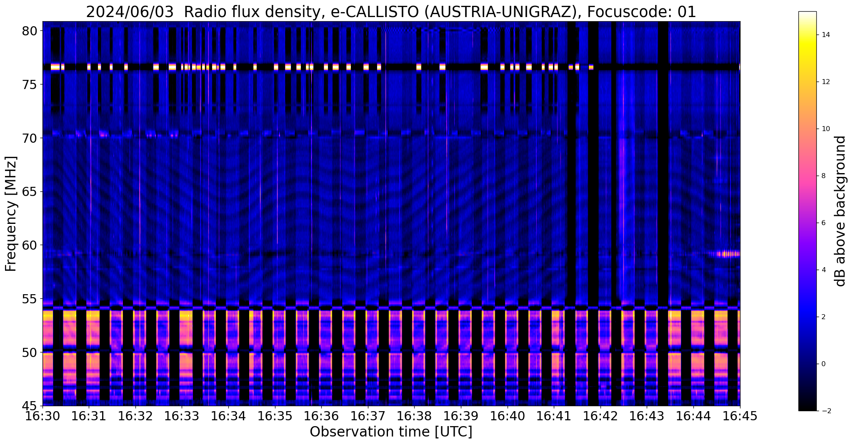The width and height of the screenshot is (853, 444).
Task: Click the colorbar tick label 10
Action: pyautogui.click(x=825, y=129)
